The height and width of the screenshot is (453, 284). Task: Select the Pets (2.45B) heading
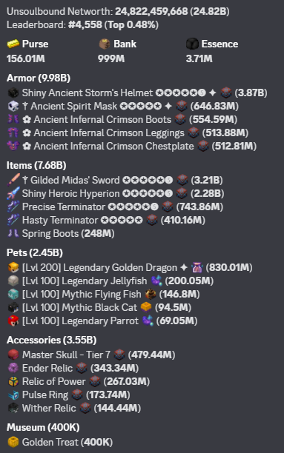coord(35,253)
